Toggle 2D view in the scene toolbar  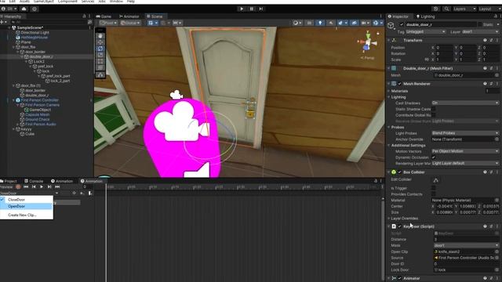point(309,23)
